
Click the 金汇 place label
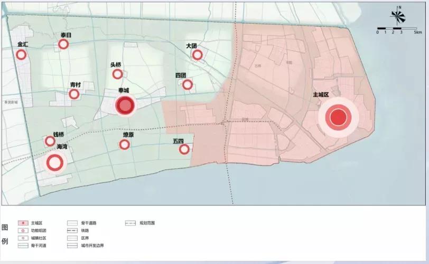point(23,44)
